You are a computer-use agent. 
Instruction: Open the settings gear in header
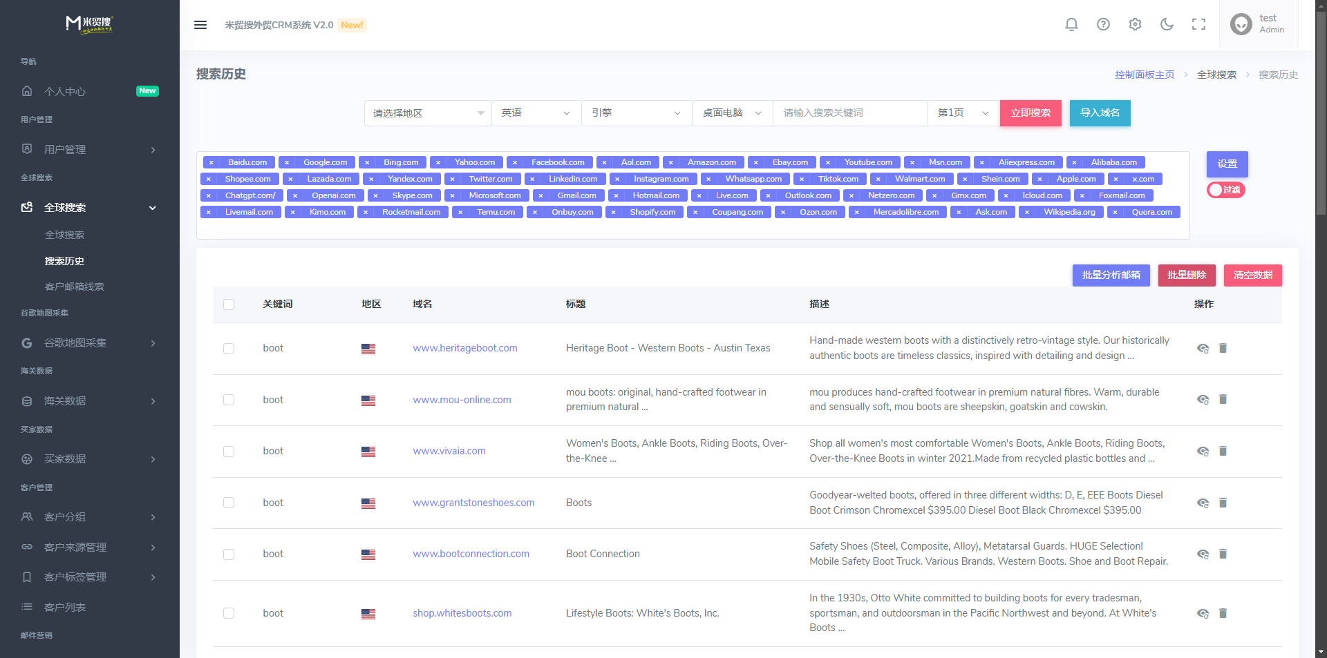(1135, 25)
